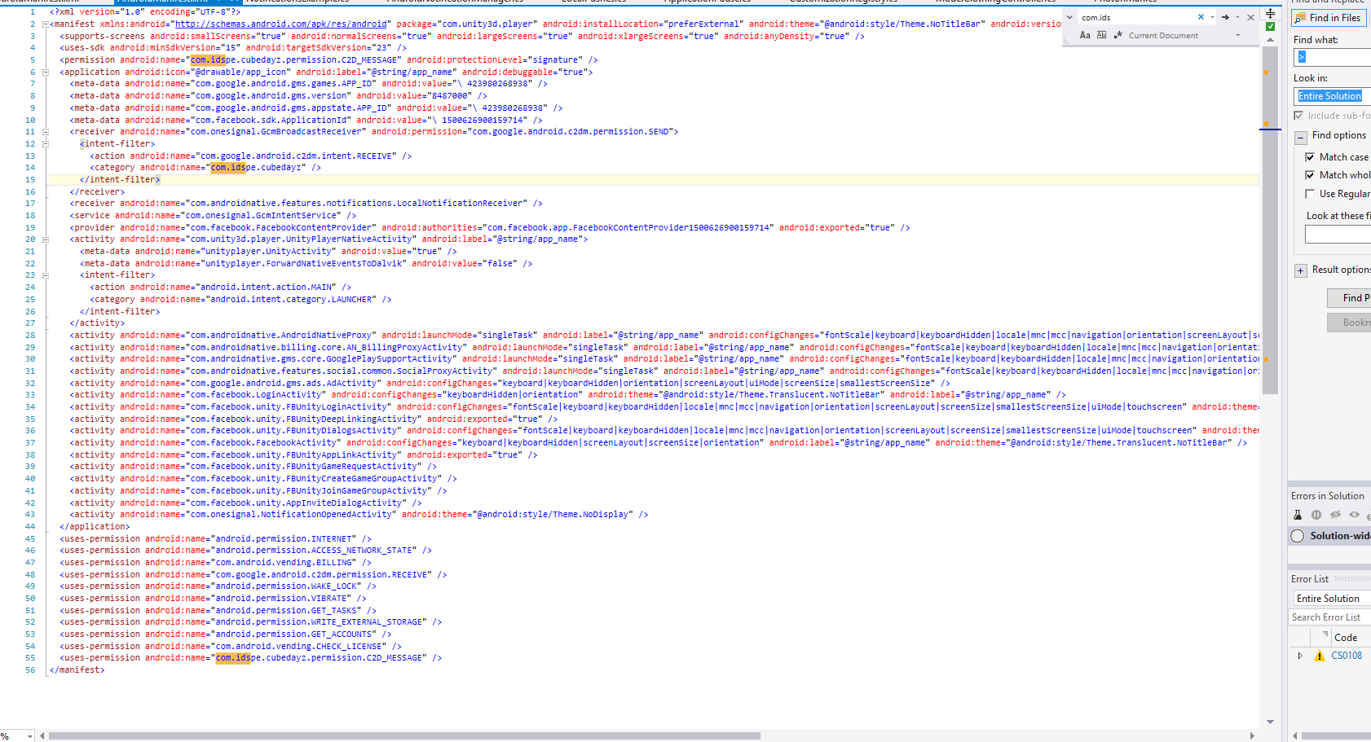The width and height of the screenshot is (1371, 742).
Task: Collapse the receiver element at line 11
Action: [x=46, y=132]
